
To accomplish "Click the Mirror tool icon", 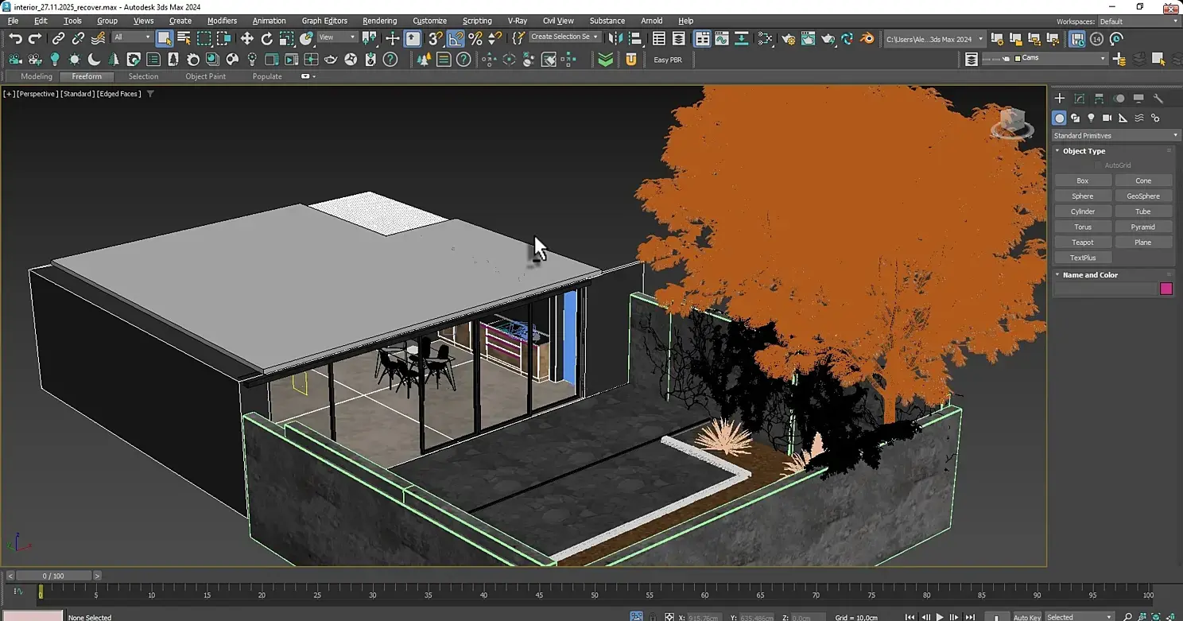I will pos(616,38).
